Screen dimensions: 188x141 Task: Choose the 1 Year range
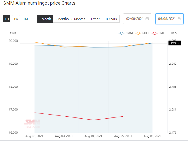click(95, 19)
